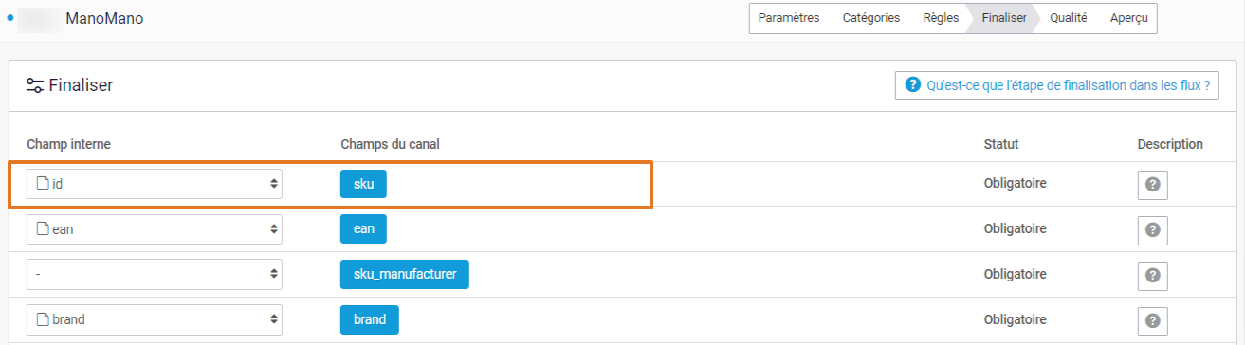1245x345 pixels.
Task: Click the sku channel field tag
Action: coord(364,184)
